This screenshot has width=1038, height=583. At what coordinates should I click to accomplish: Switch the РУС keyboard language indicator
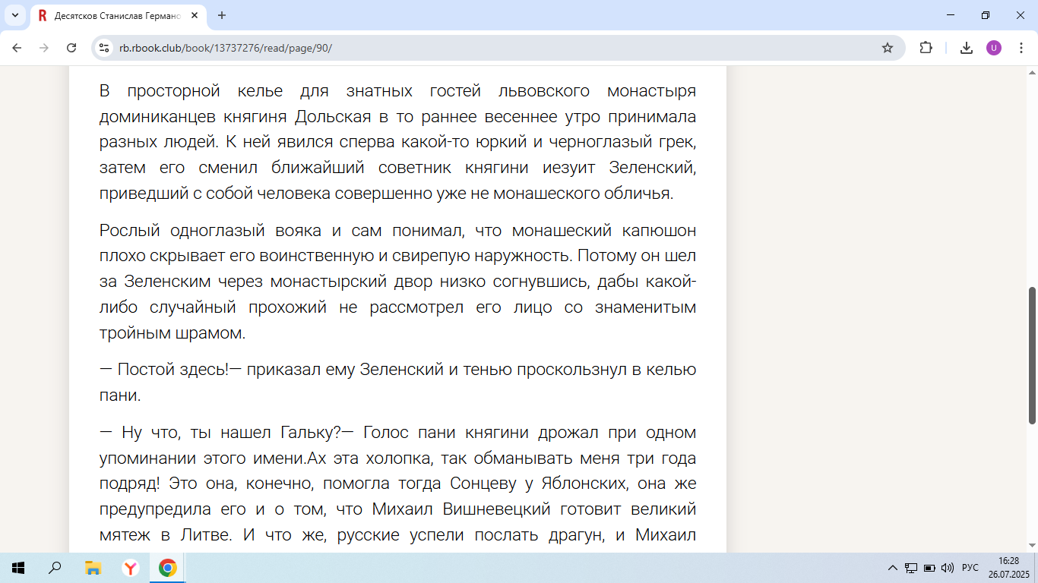[970, 568]
